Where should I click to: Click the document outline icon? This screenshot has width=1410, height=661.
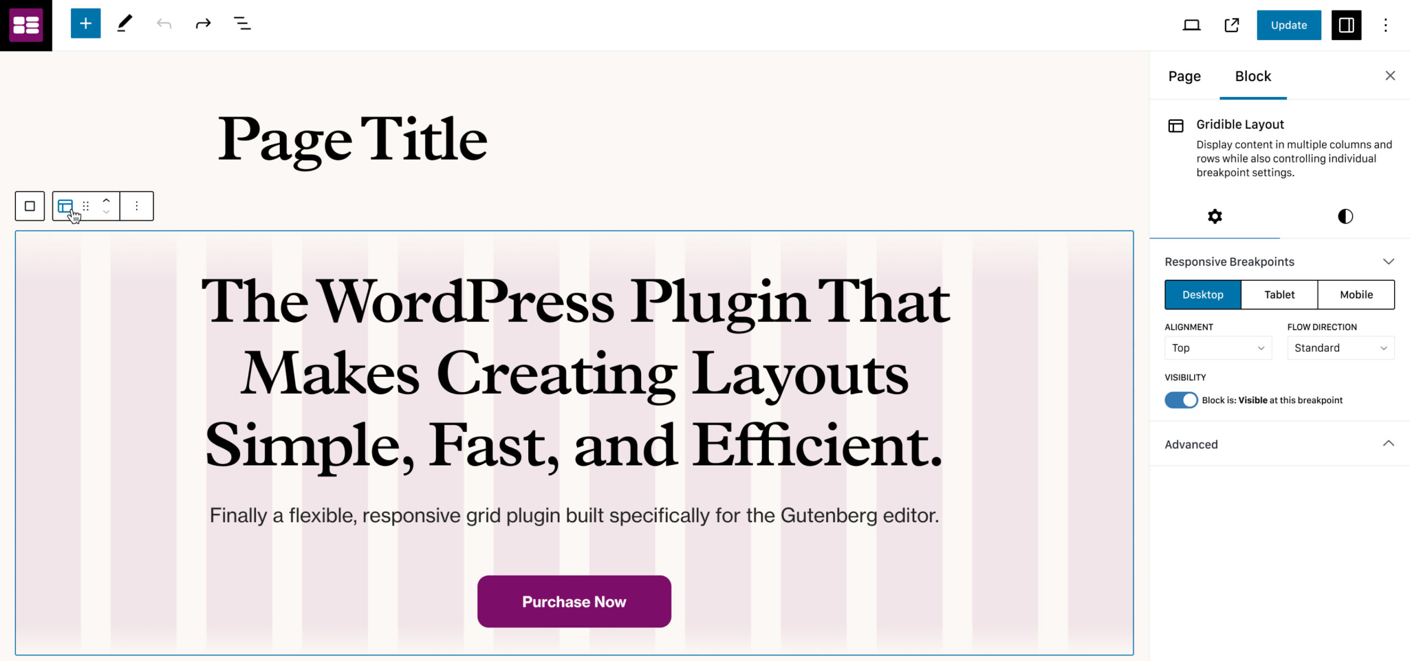242,24
